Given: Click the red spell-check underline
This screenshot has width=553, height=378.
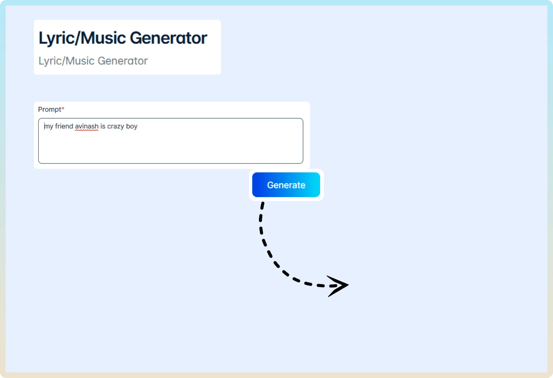Looking at the screenshot, I should 86,130.
